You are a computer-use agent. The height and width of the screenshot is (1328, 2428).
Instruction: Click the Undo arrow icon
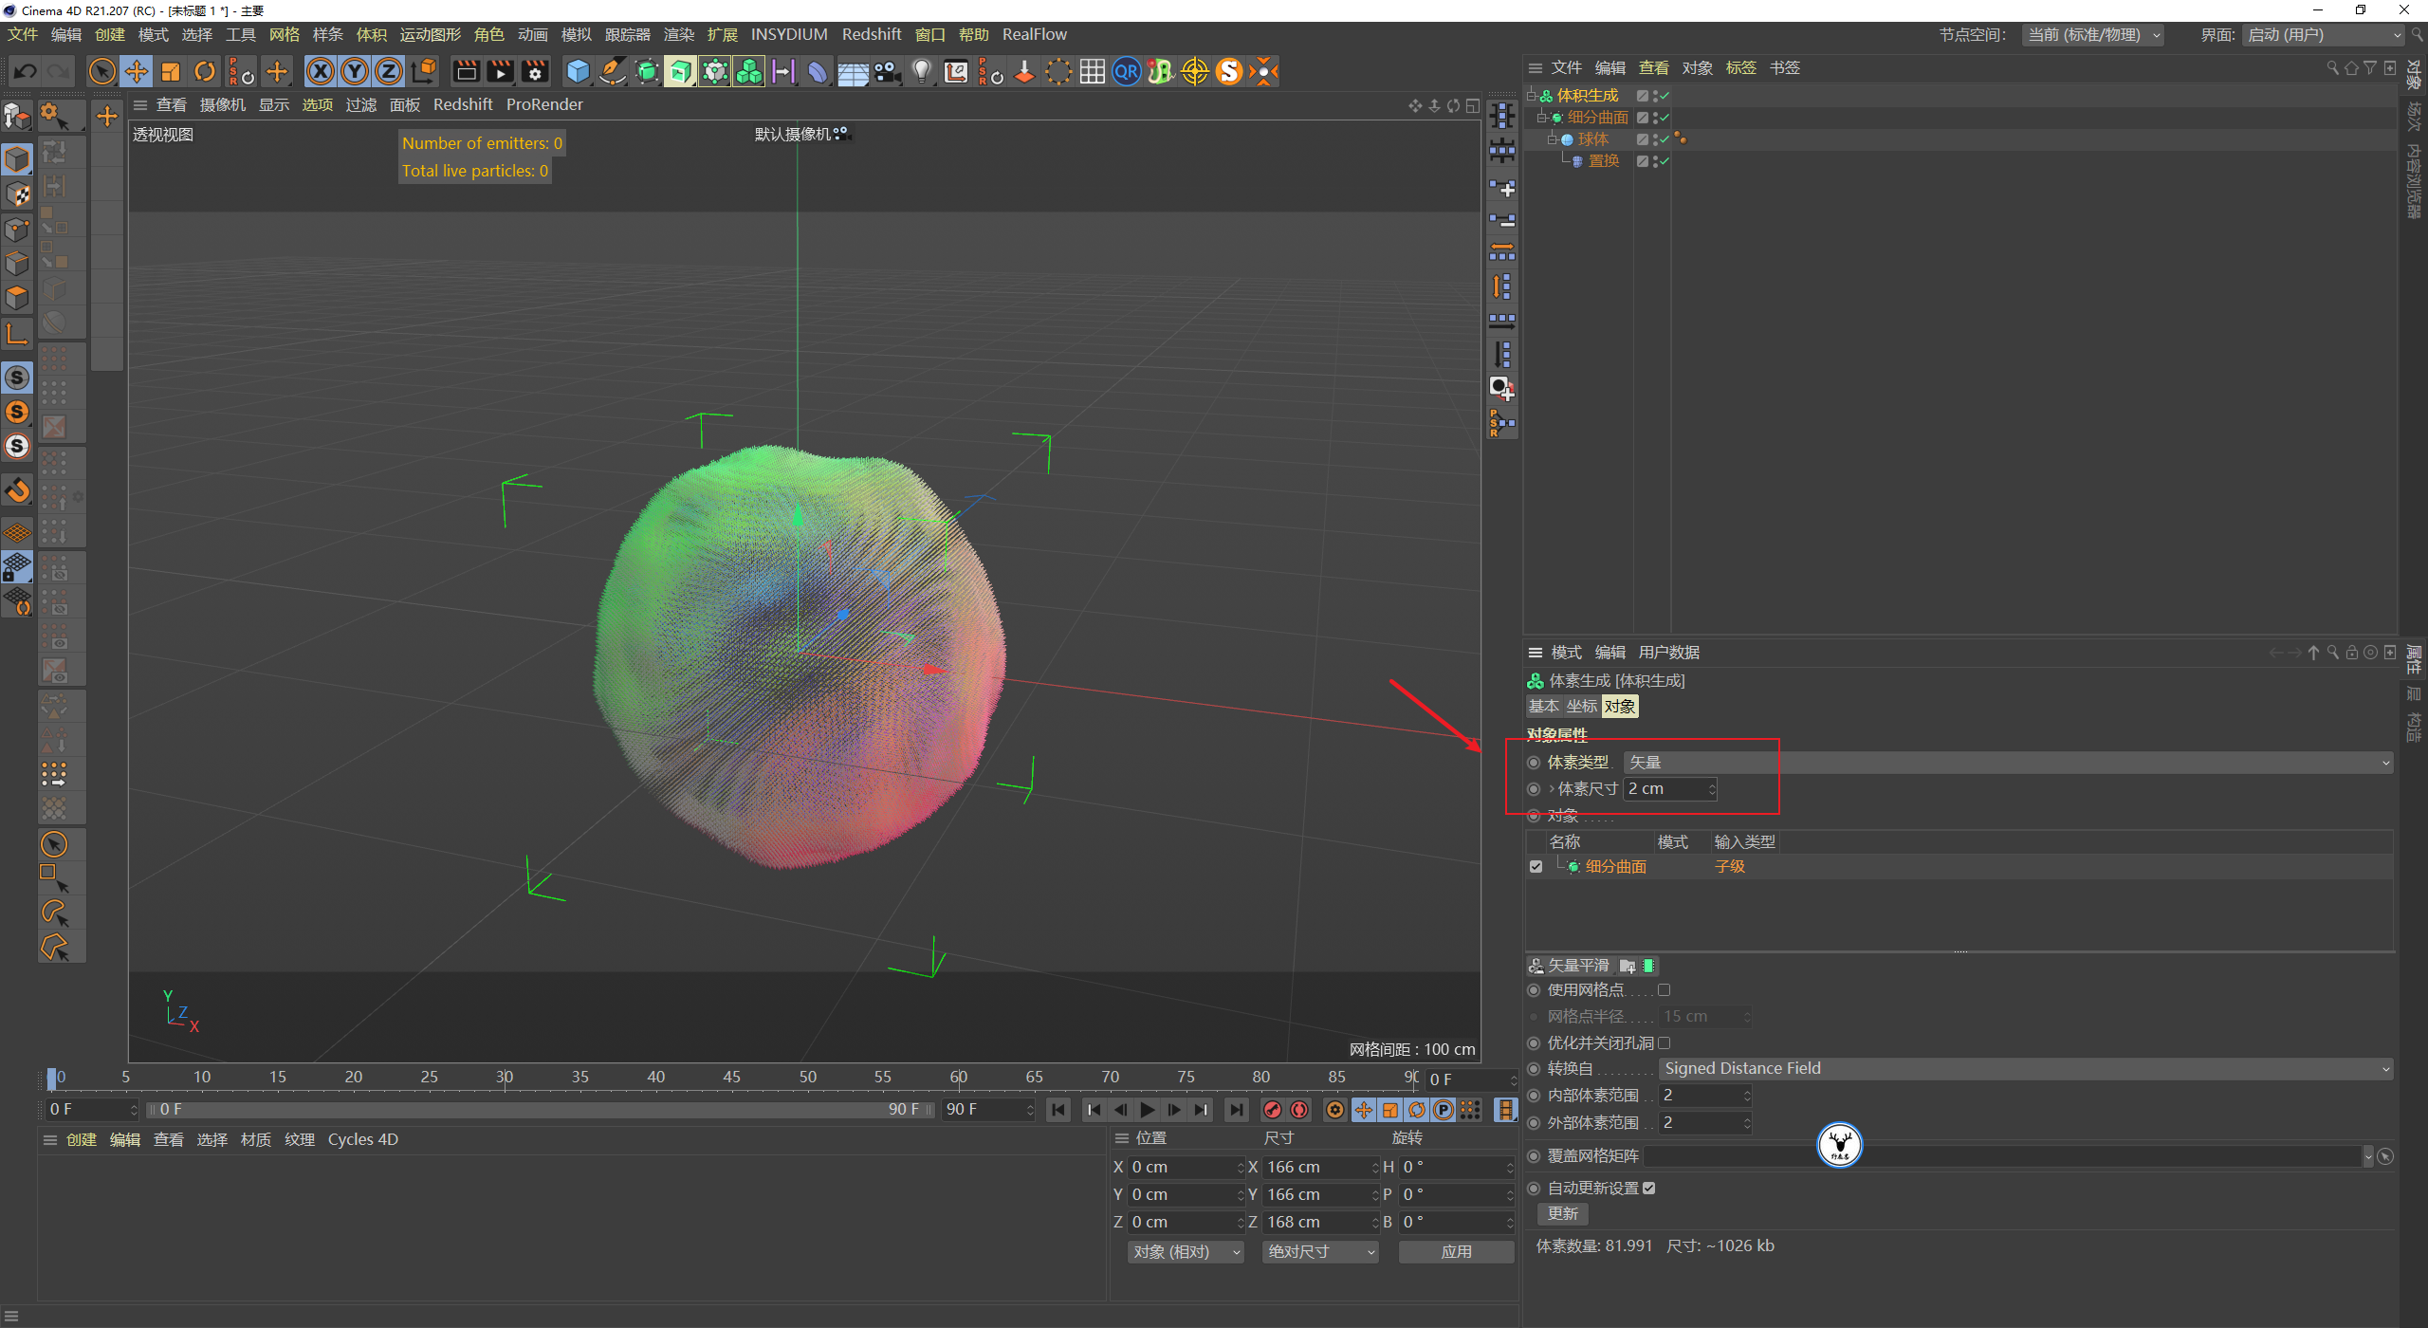tap(26, 71)
